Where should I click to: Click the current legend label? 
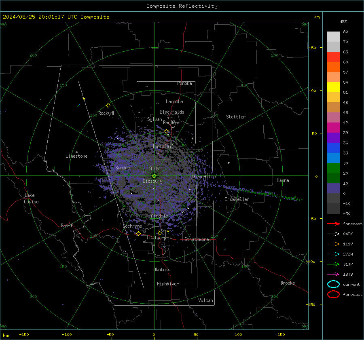(351, 284)
